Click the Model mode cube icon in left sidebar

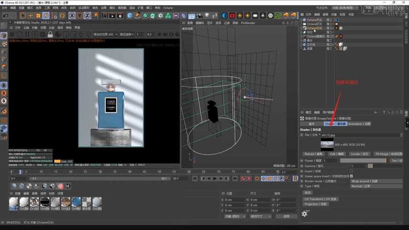4,36
